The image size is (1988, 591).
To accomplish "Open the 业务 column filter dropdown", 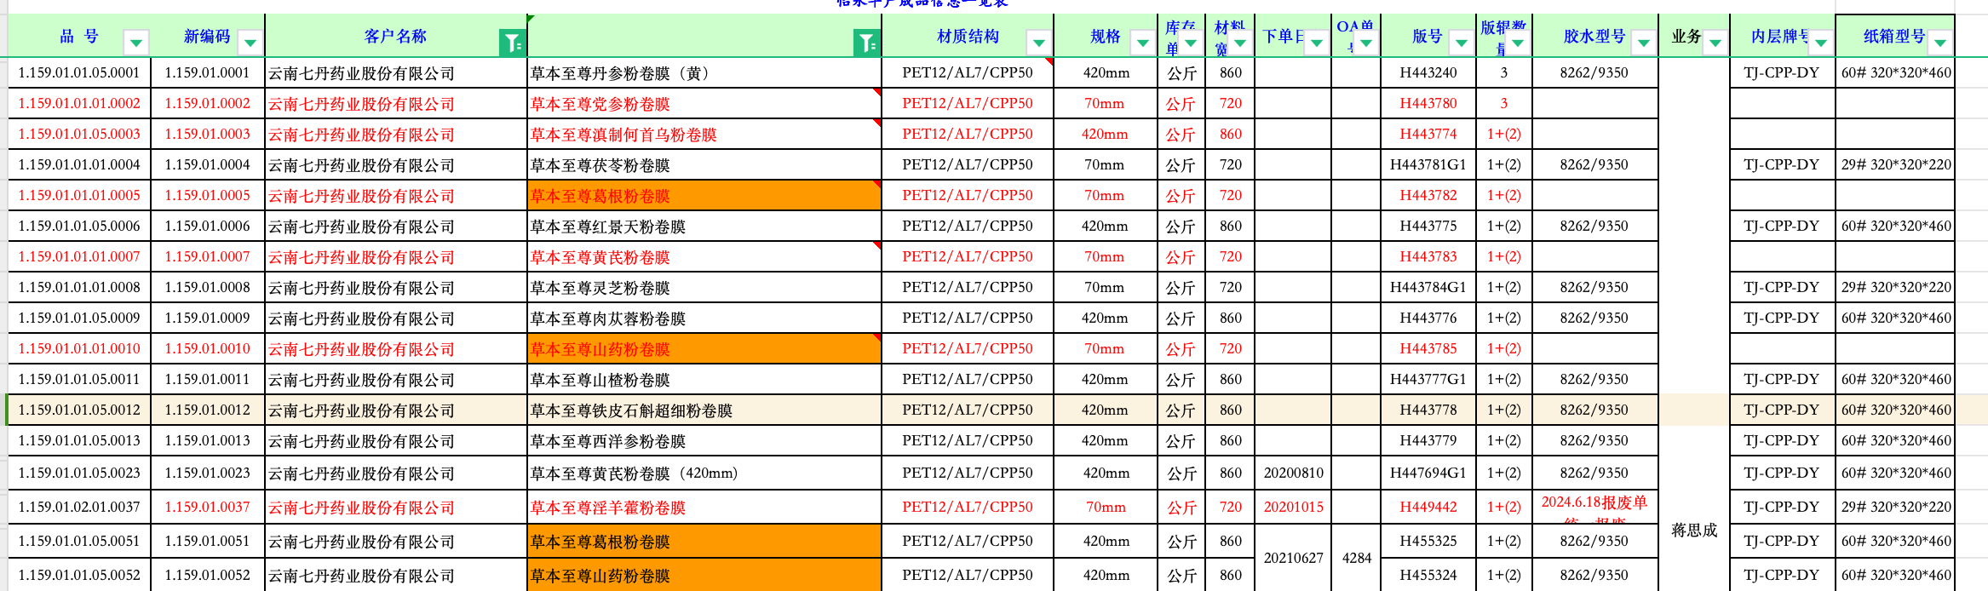I will tap(1715, 42).
